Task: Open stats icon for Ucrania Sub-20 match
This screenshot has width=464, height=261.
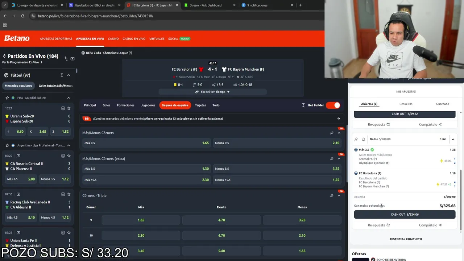Action: [63, 108]
